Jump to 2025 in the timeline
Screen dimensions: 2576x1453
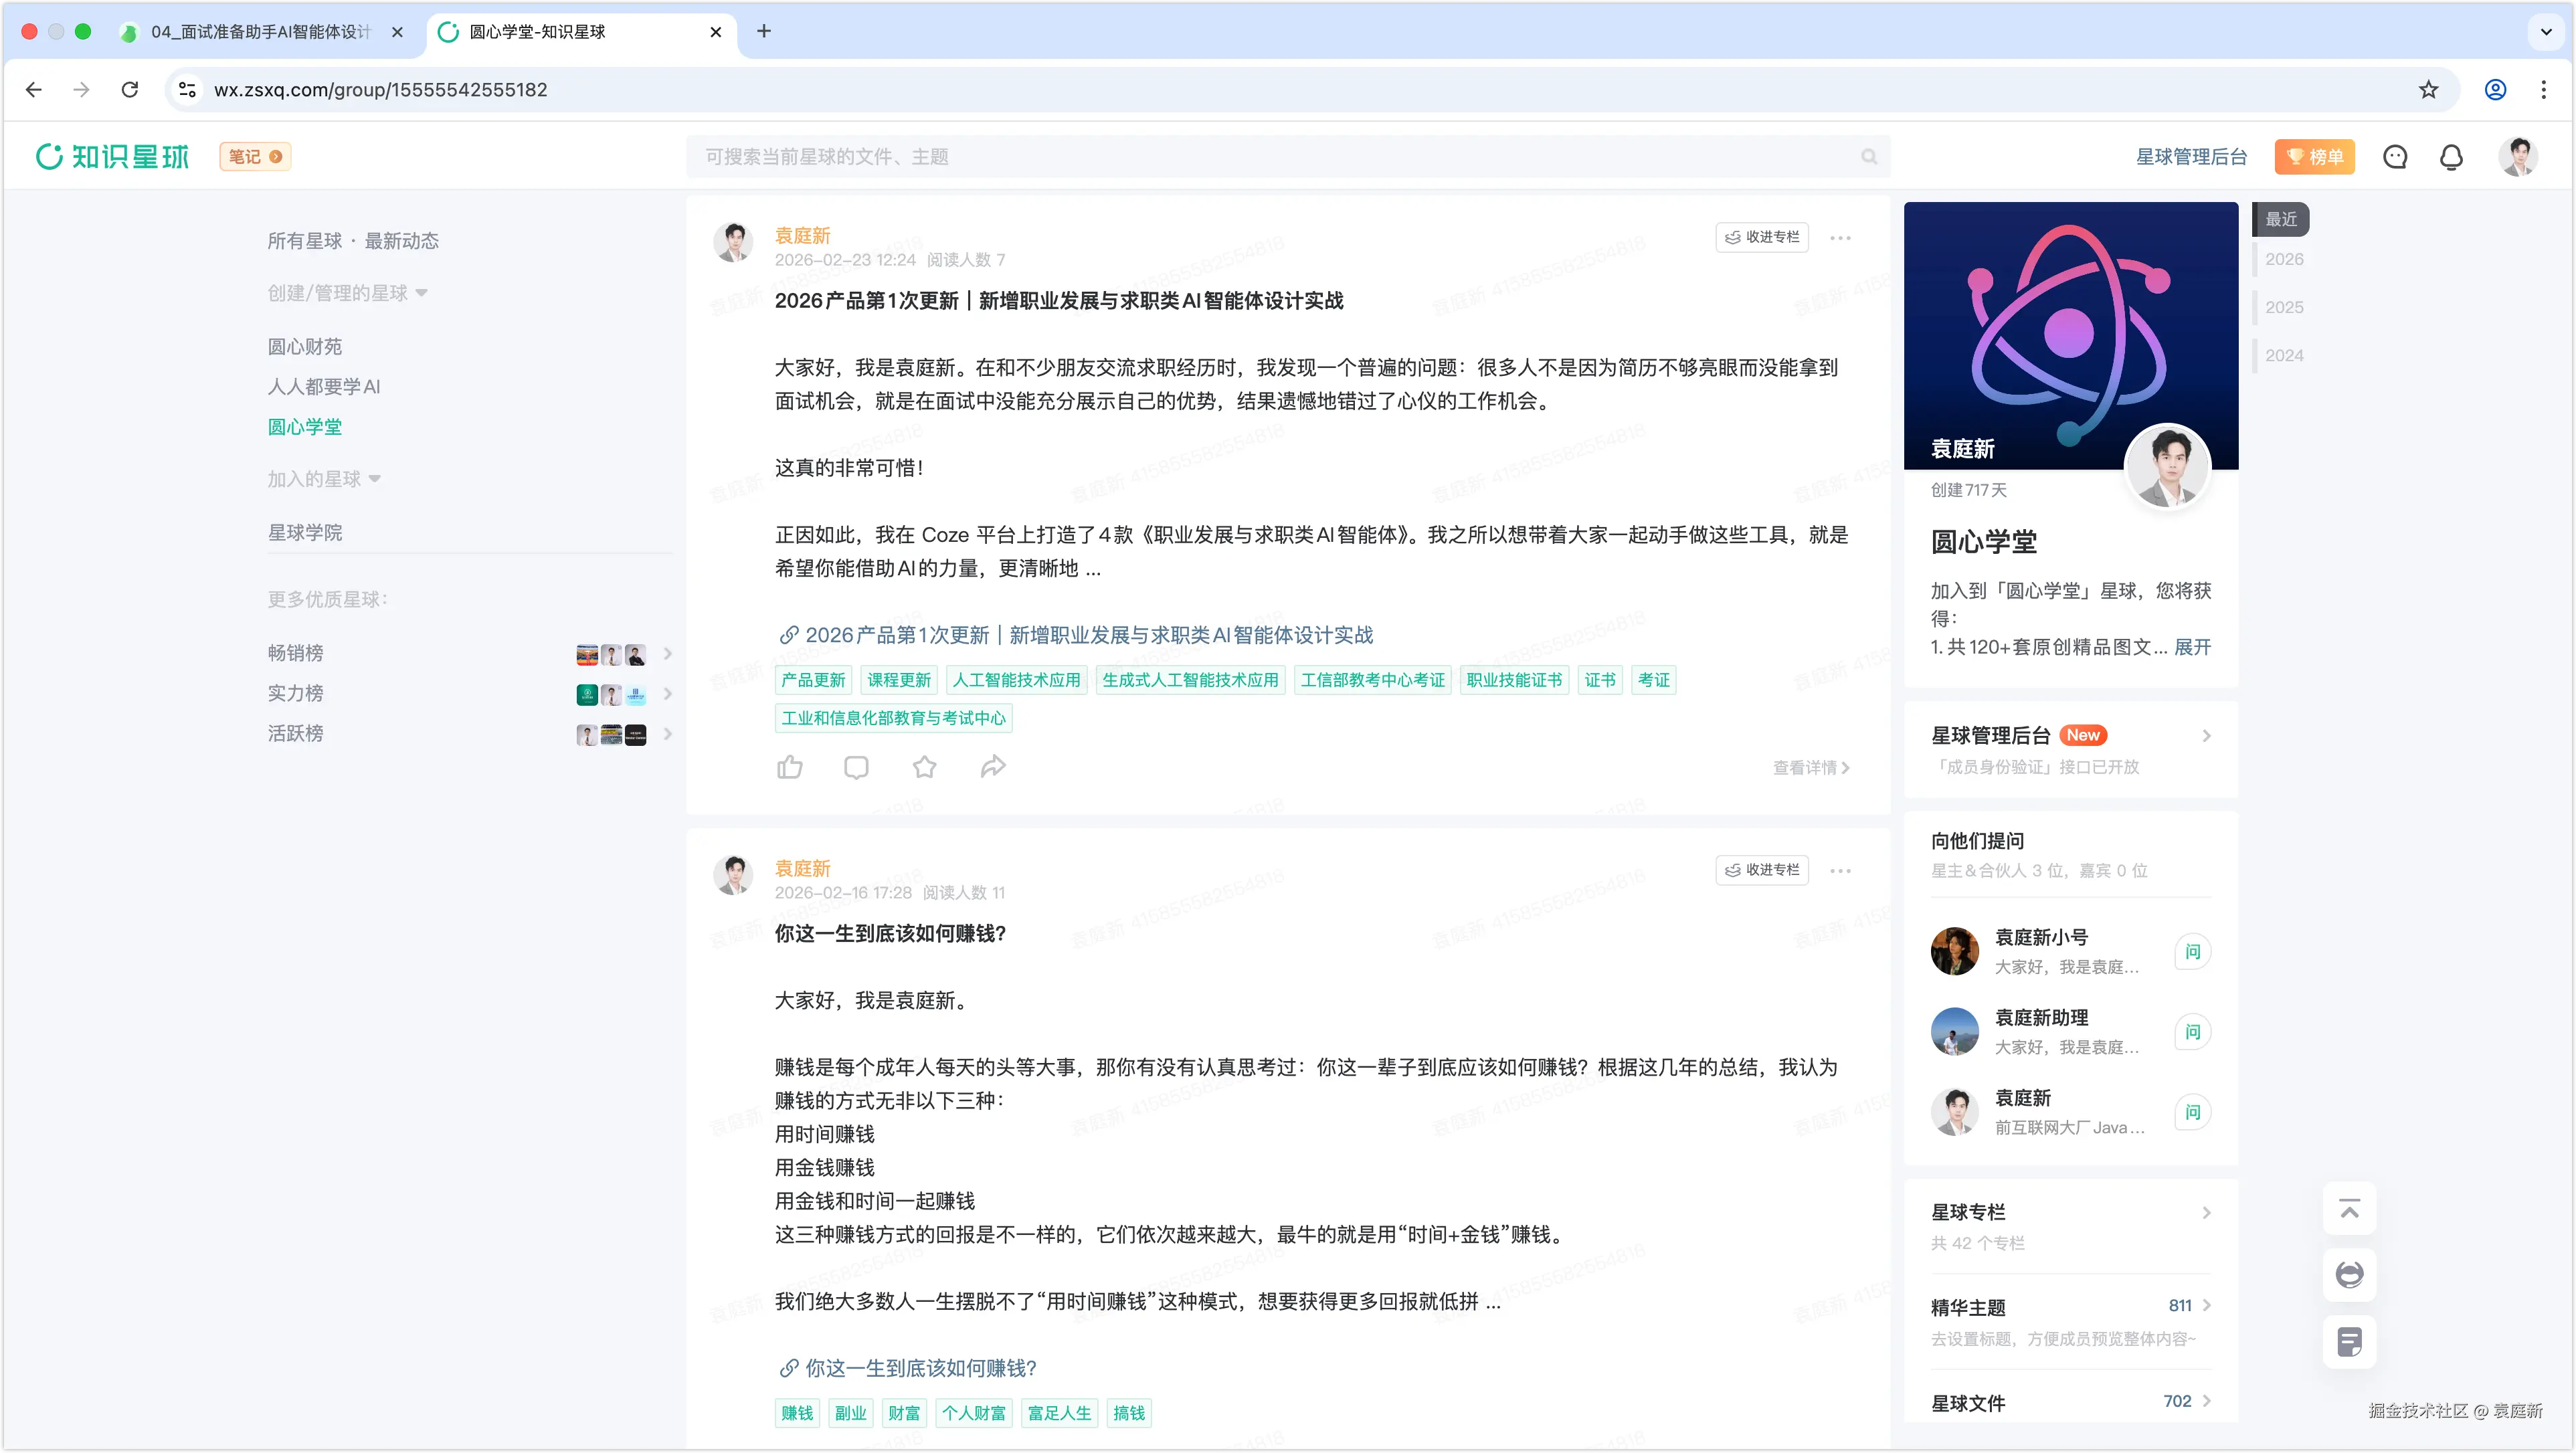pyautogui.click(x=2284, y=307)
